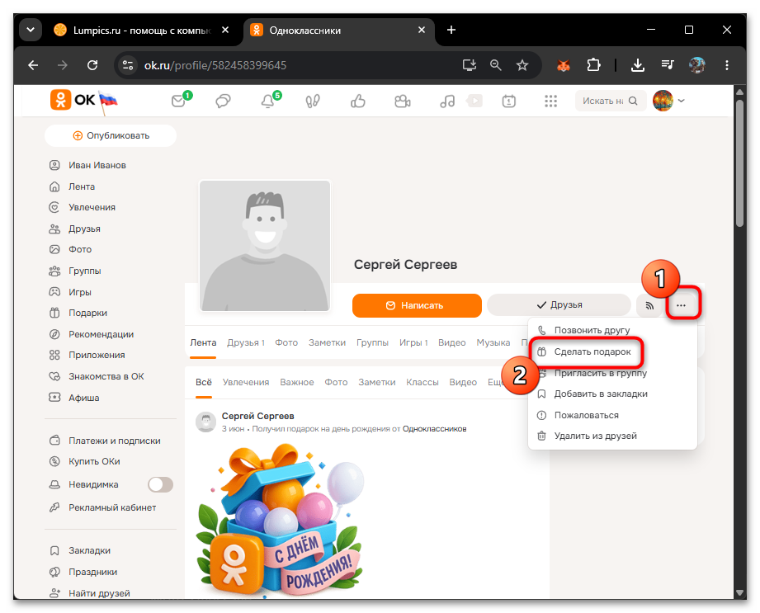Open the thumbs-up marks icon
The height and width of the screenshot is (613, 760).
[357, 101]
